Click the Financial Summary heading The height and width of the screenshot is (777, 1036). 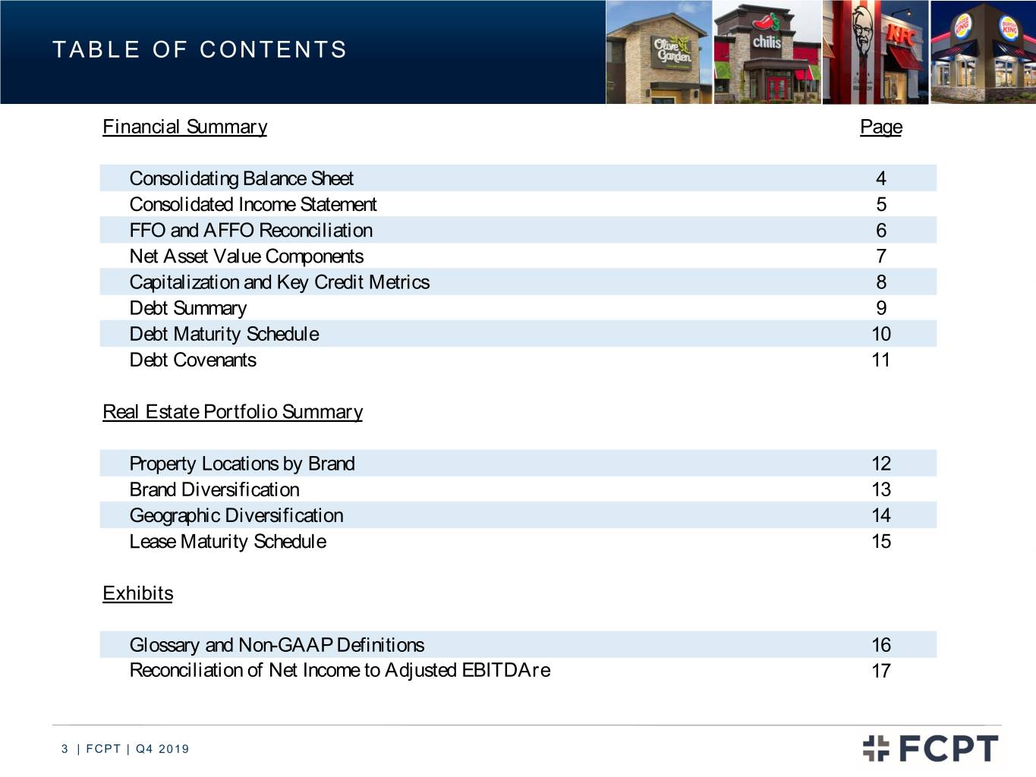pyautogui.click(x=184, y=127)
